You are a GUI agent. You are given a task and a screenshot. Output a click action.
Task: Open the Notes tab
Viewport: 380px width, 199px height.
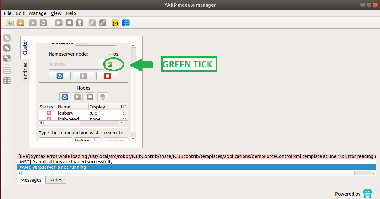tap(56, 180)
